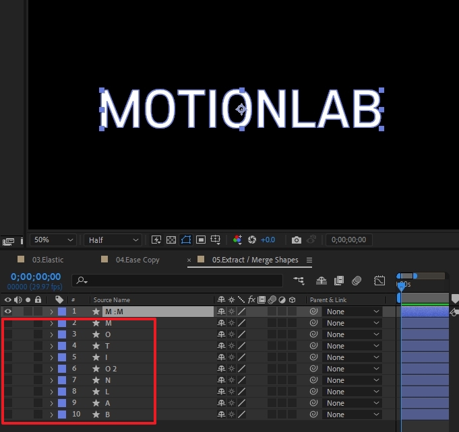Viewport: 459px width, 432px height.
Task: Take a snapshot with camera icon
Action: pos(297,240)
